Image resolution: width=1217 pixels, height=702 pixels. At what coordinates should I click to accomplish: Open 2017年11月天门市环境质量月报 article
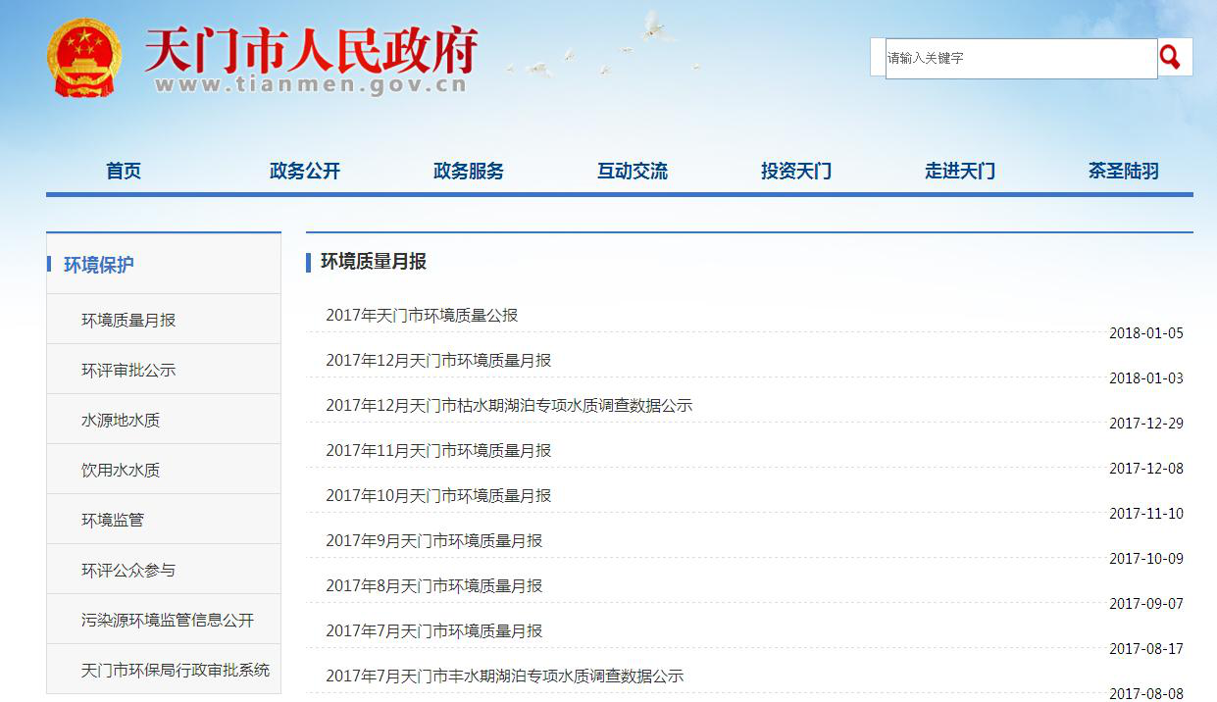point(438,450)
